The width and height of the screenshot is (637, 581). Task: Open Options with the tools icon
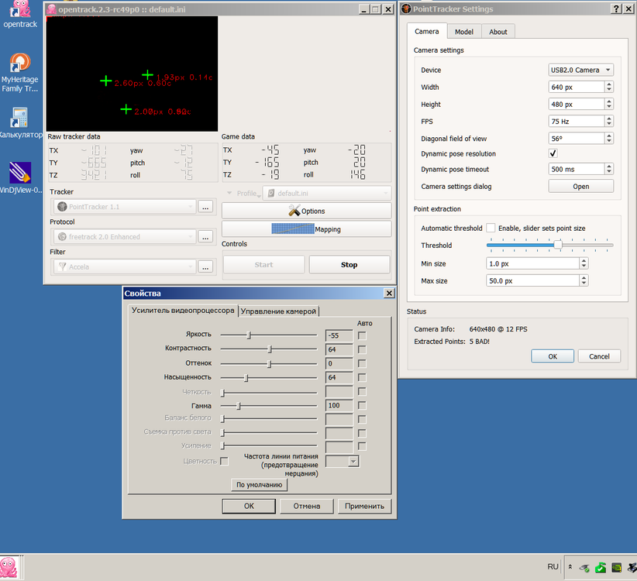pyautogui.click(x=306, y=211)
